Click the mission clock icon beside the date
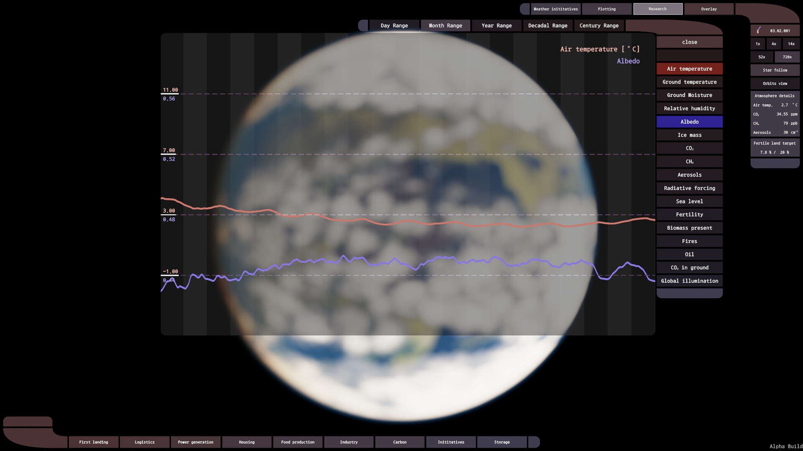 759,30
